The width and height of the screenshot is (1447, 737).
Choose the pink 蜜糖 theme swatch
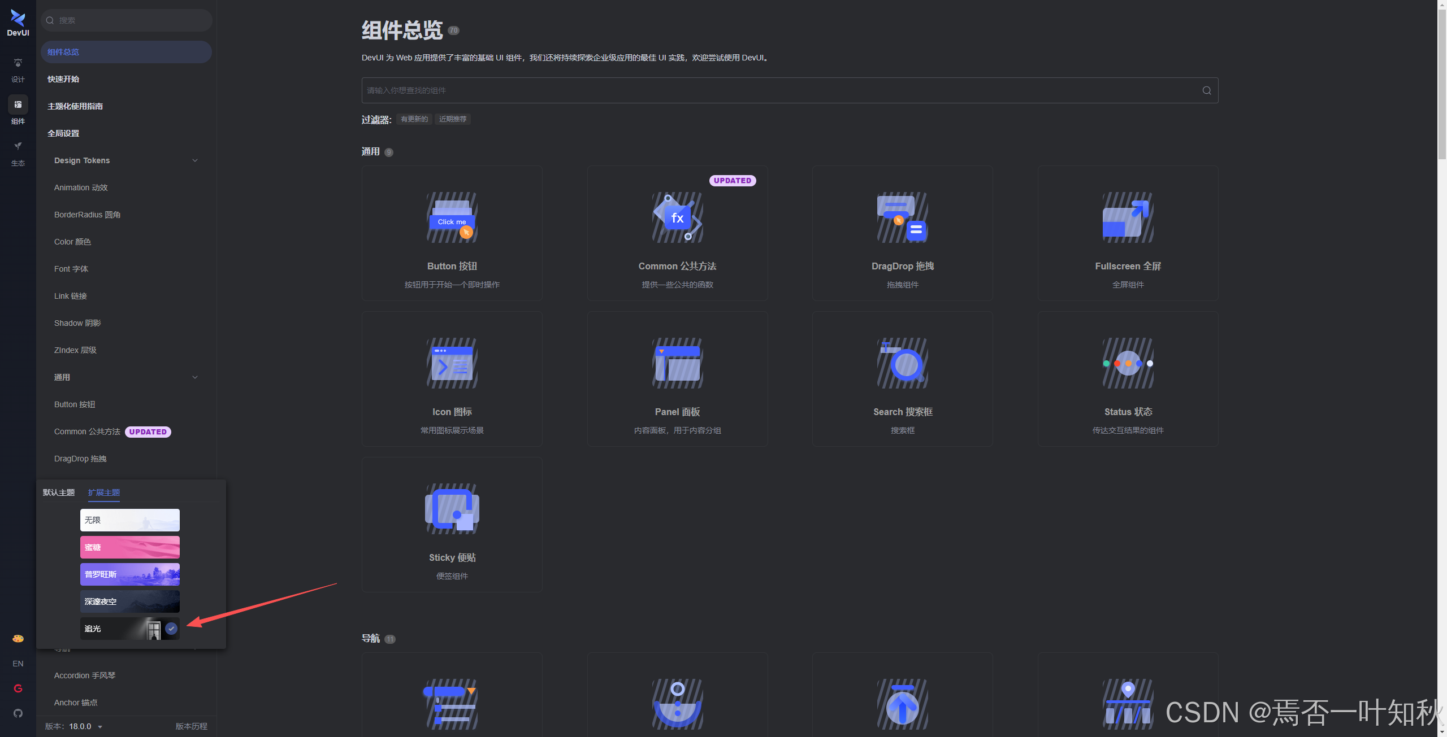click(x=129, y=547)
